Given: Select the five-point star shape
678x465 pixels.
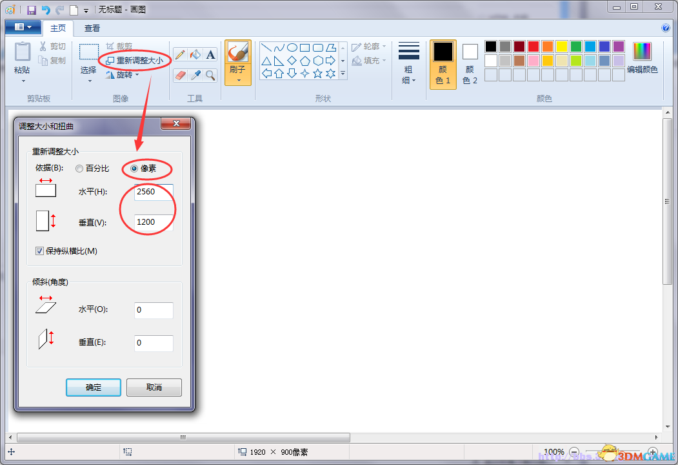Looking at the screenshot, I should click(318, 74).
